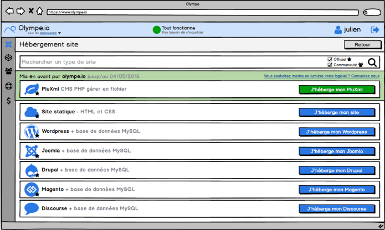Uncheck the Communauté checkbox
Viewport: 385px width, 230px height.
point(330,65)
